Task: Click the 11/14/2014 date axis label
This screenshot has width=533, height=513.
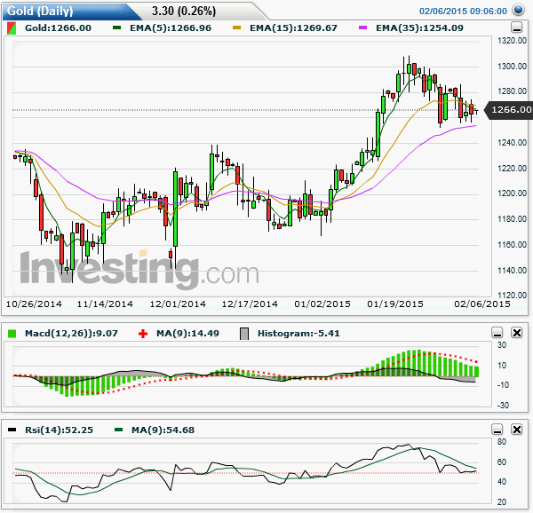Action: click(105, 304)
